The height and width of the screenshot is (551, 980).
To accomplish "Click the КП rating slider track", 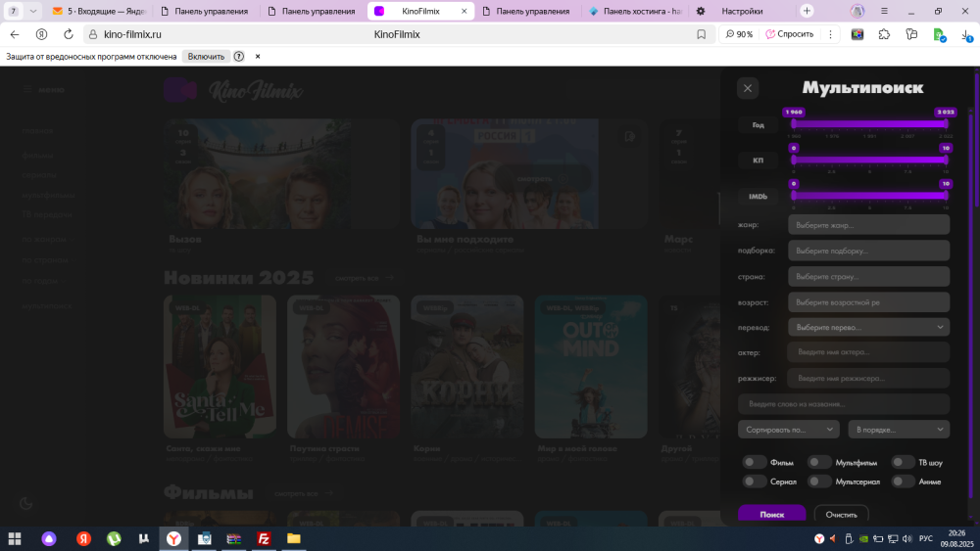I will pos(869,160).
